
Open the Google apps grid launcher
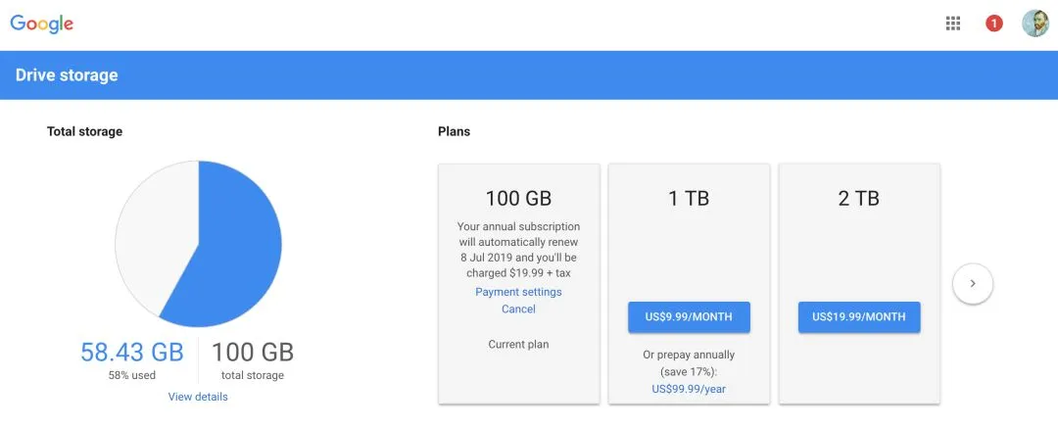click(x=953, y=24)
